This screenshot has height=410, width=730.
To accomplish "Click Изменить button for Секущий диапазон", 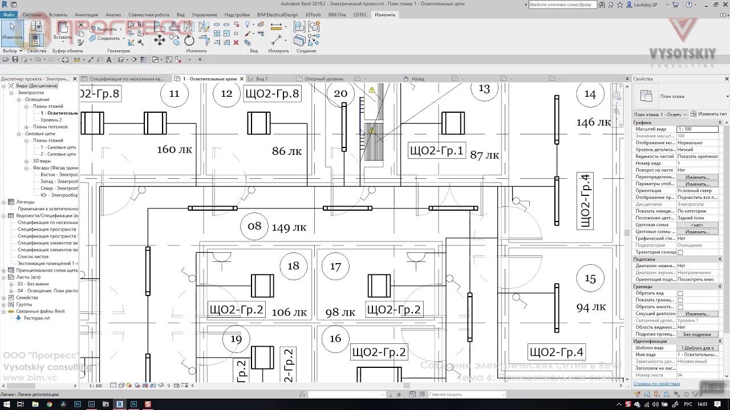I will (x=697, y=314).
